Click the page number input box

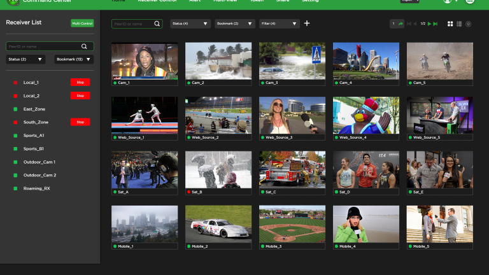click(393, 24)
